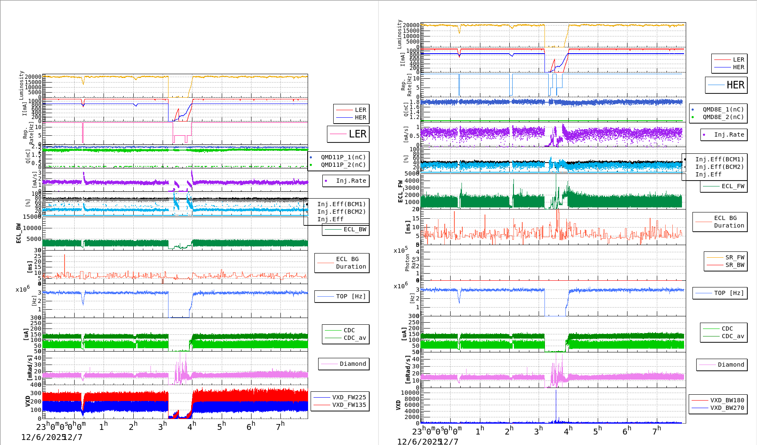Screen dimensions: 757x445
Task: Click the VXD_BW270 legend entry
Action: (x=727, y=408)
